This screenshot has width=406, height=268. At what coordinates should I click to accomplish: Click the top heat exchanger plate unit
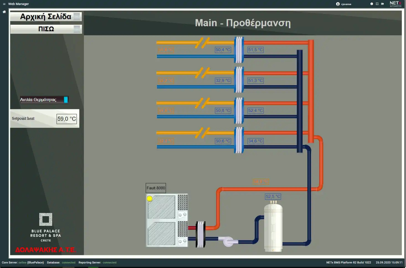(239, 50)
